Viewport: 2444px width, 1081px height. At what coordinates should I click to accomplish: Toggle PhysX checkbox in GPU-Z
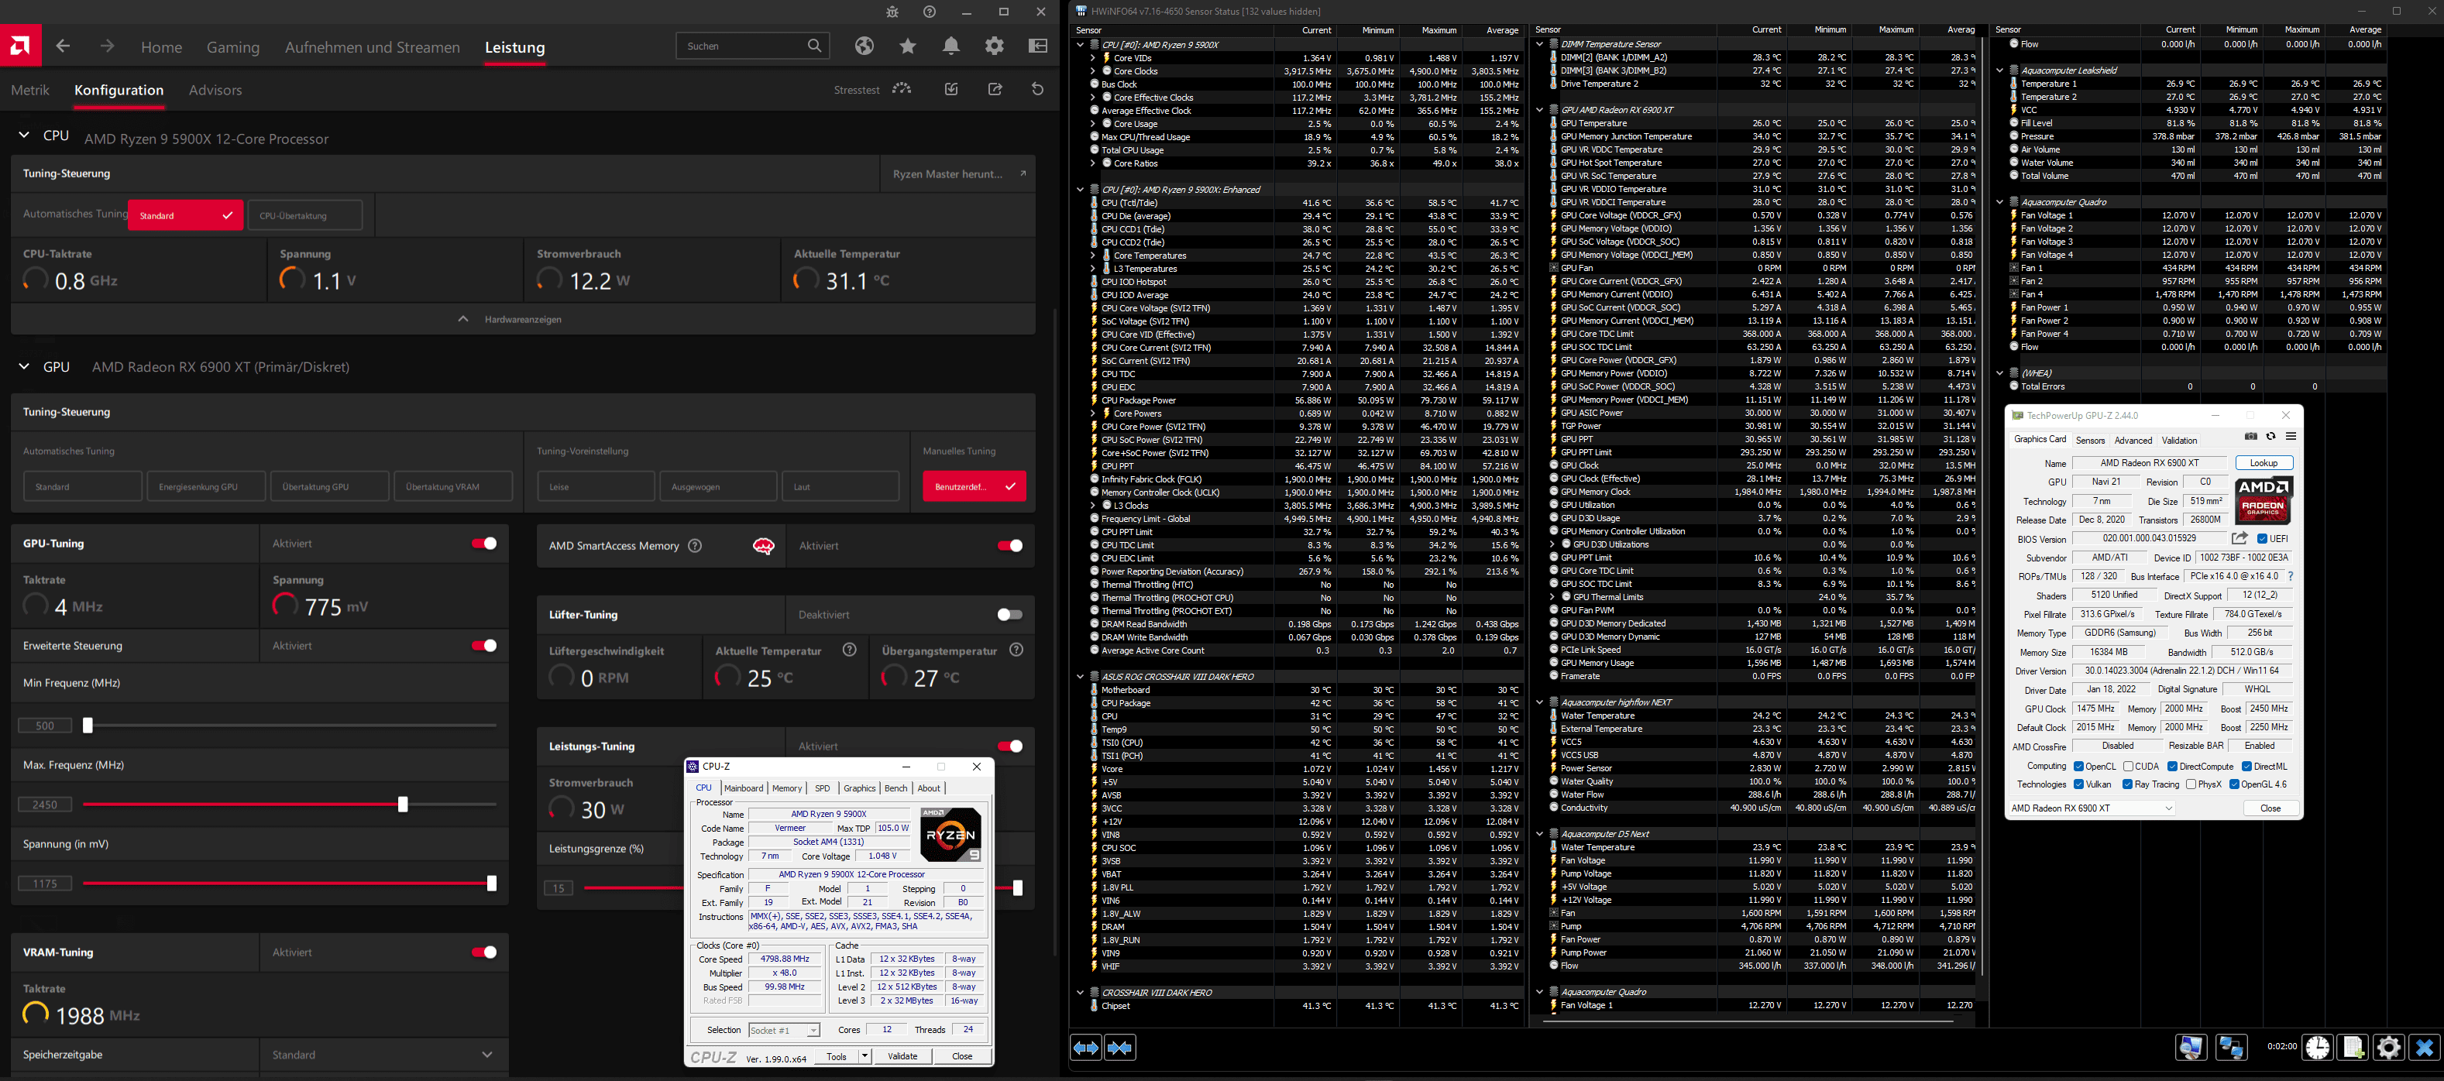pyautogui.click(x=2191, y=784)
